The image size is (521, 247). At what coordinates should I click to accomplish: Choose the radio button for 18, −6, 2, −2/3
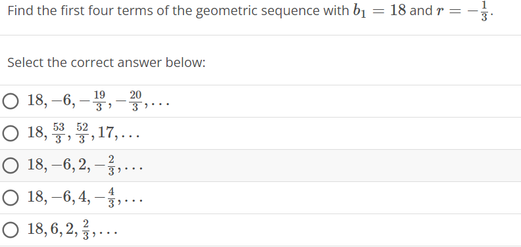point(11,166)
